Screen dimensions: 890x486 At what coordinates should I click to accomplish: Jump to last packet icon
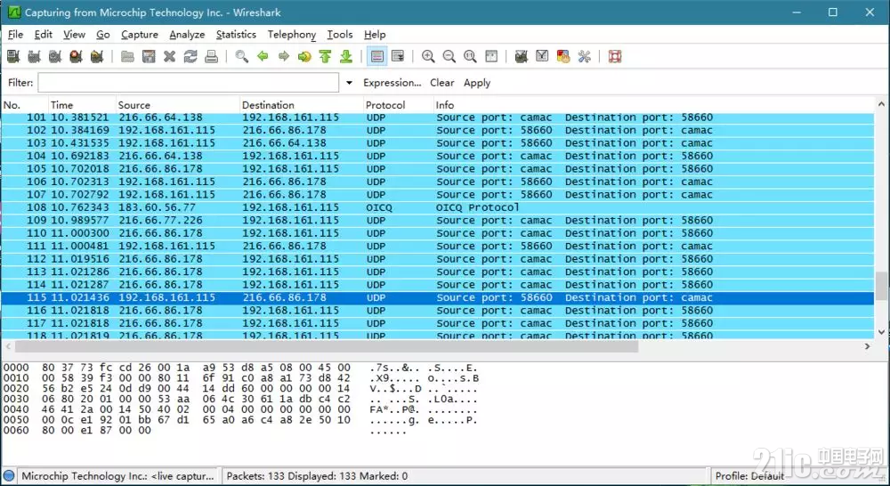[x=346, y=56]
